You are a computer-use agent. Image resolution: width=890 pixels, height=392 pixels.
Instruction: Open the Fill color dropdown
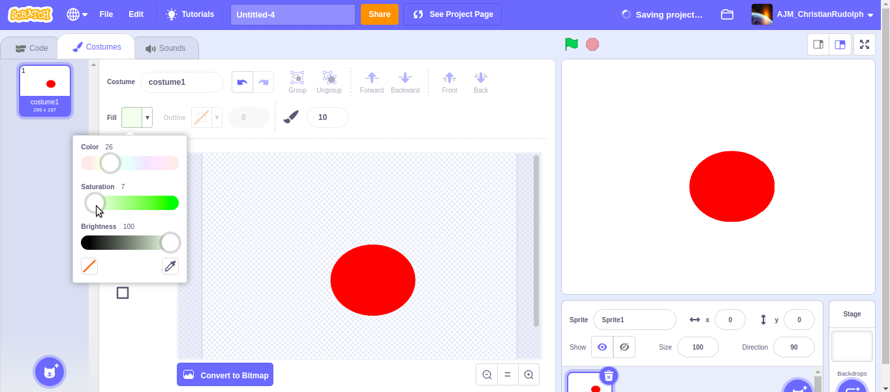coord(146,117)
